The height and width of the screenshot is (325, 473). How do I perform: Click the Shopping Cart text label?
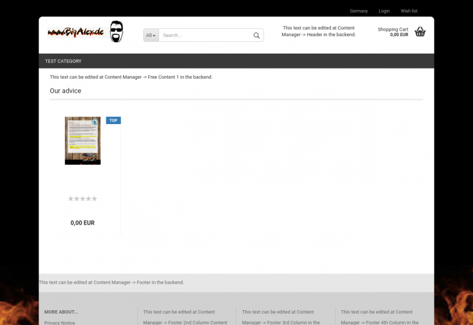point(393,30)
